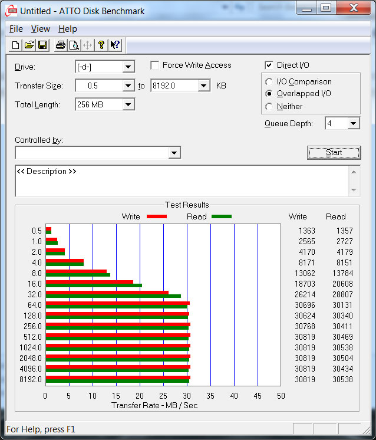This screenshot has width=376, height=440.
Task: Click the ATTO application icon in the title bar
Action: point(11,11)
